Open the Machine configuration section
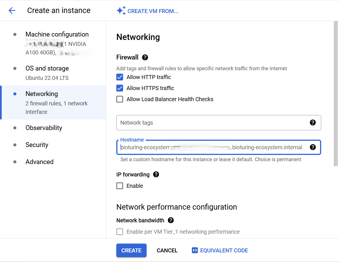 point(57,35)
